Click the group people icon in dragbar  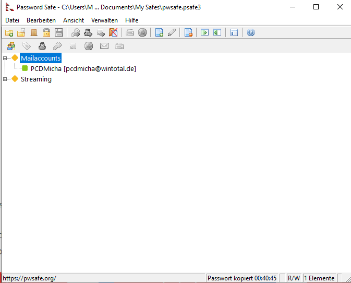tap(11, 46)
